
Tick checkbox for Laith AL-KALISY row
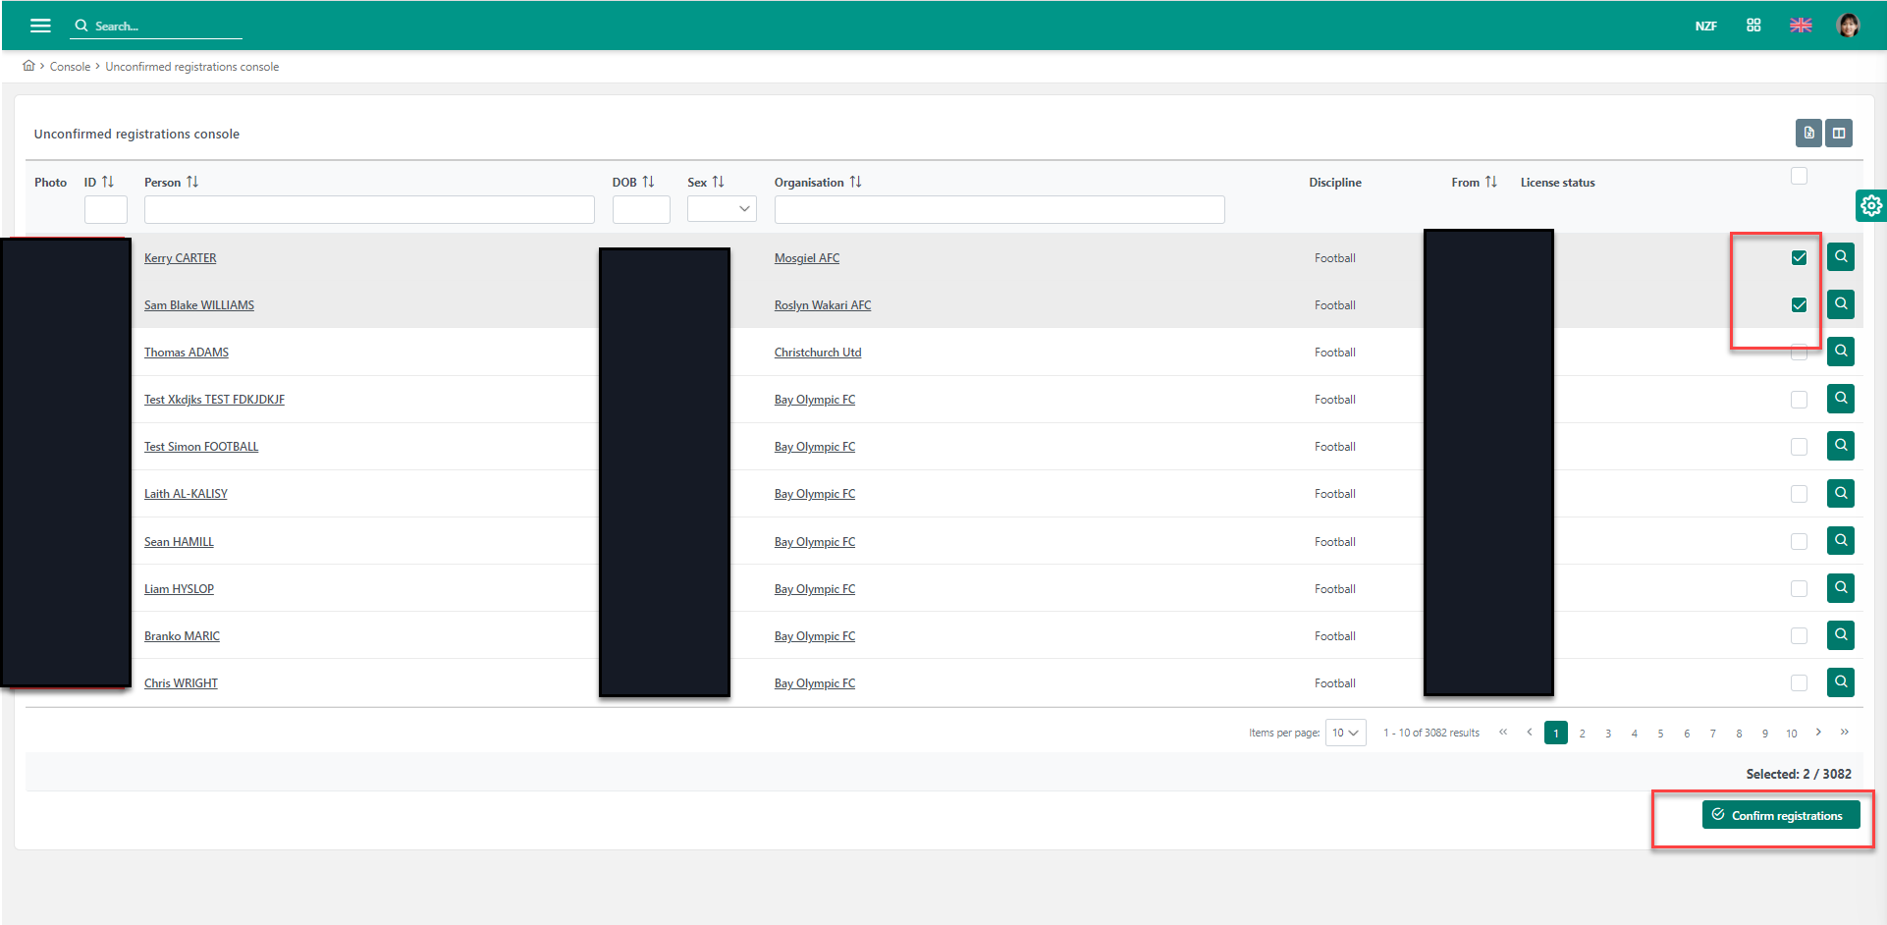point(1799,494)
